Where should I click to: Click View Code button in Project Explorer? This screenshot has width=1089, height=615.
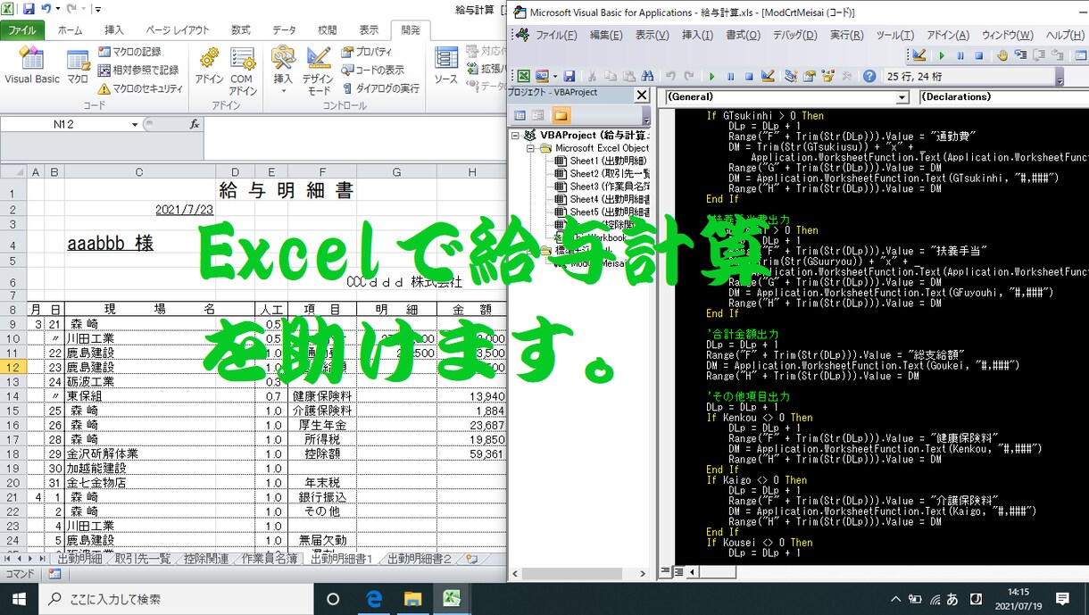[x=520, y=115]
